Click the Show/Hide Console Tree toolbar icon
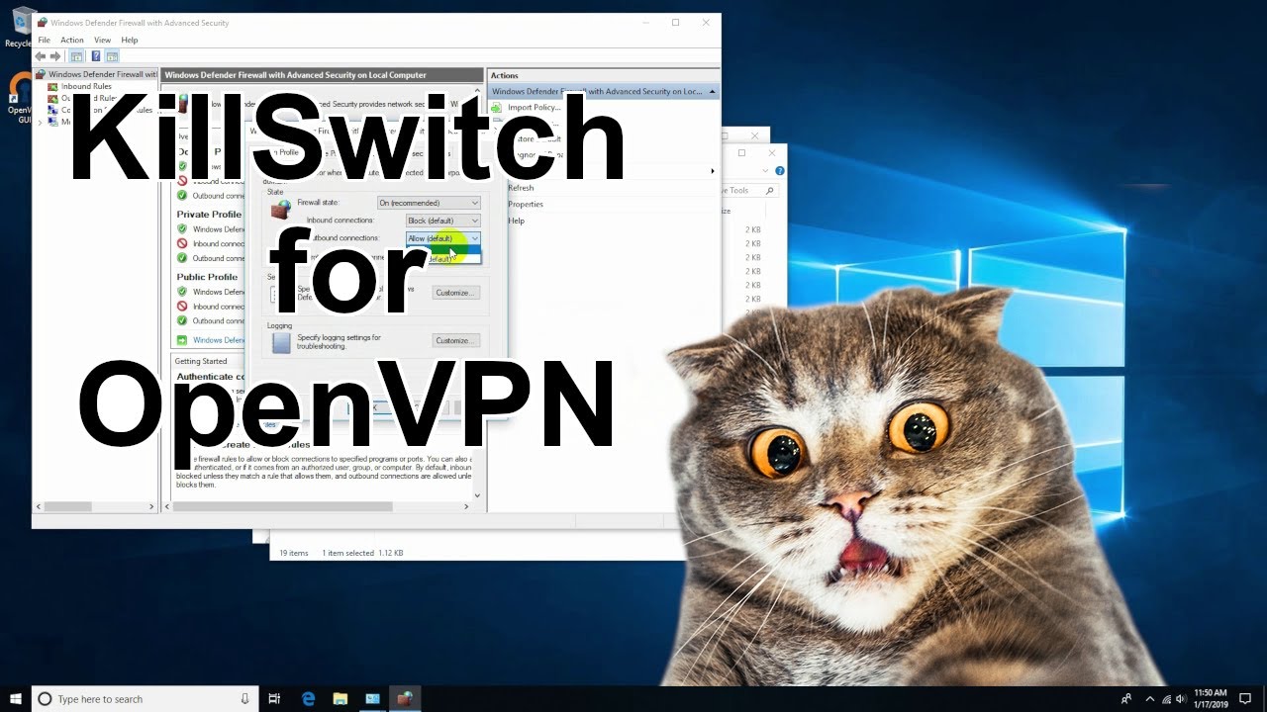This screenshot has width=1267, height=712. click(x=77, y=56)
